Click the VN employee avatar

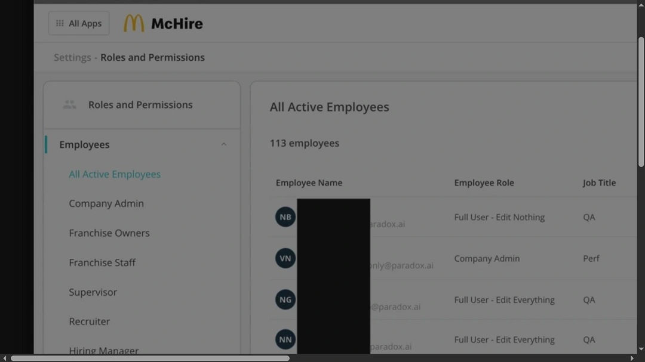pos(285,258)
